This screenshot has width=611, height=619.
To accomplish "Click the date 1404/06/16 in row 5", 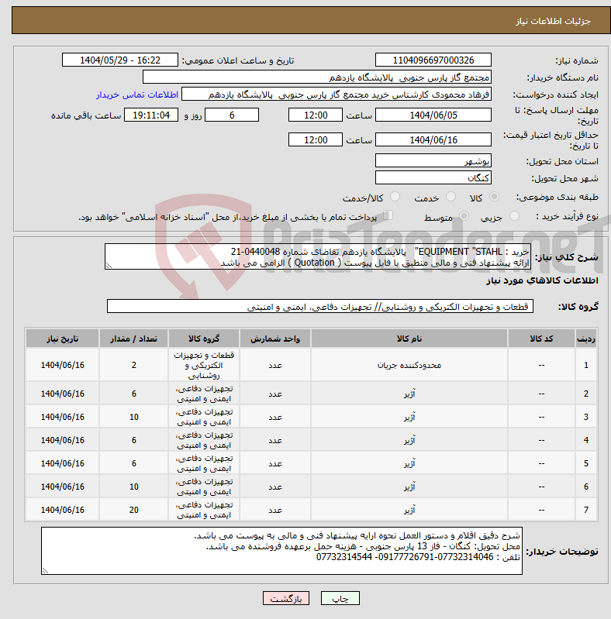I will 63,463.
